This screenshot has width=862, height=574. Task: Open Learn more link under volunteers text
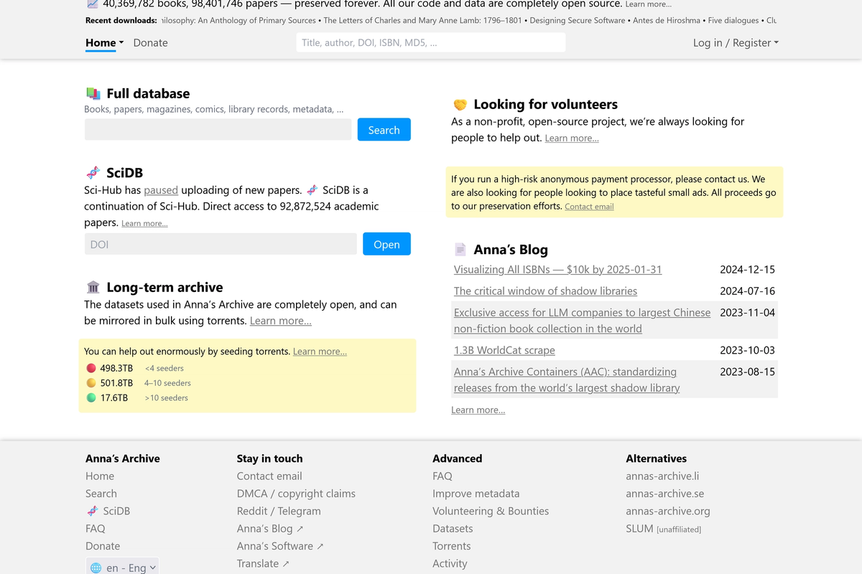pyautogui.click(x=572, y=138)
